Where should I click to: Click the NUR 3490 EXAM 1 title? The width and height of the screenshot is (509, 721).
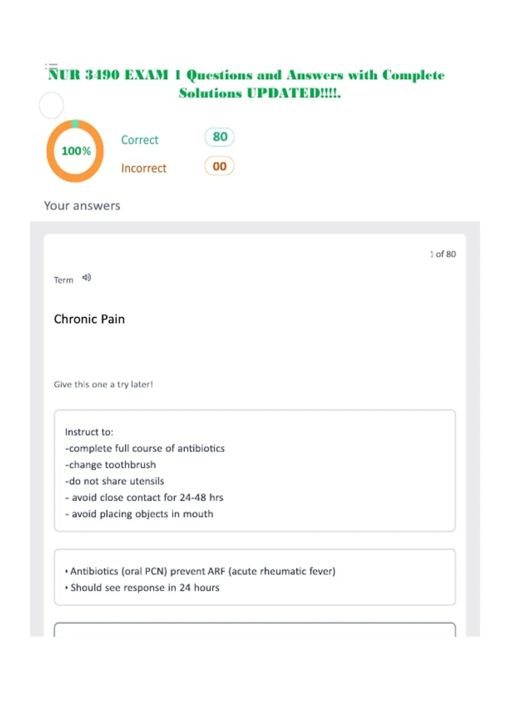pyautogui.click(x=246, y=84)
